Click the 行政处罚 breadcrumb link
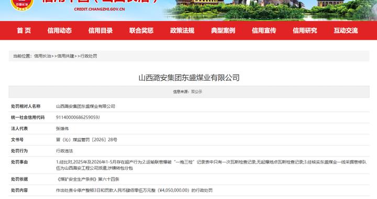This screenshot has height=199, width=377. pos(88,56)
